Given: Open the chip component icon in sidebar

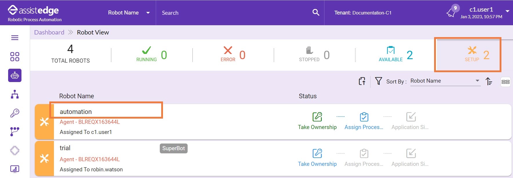Looking at the screenshot, I should 15,150.
